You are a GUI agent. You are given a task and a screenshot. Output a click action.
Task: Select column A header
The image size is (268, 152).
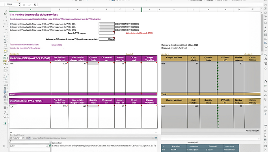30,9
